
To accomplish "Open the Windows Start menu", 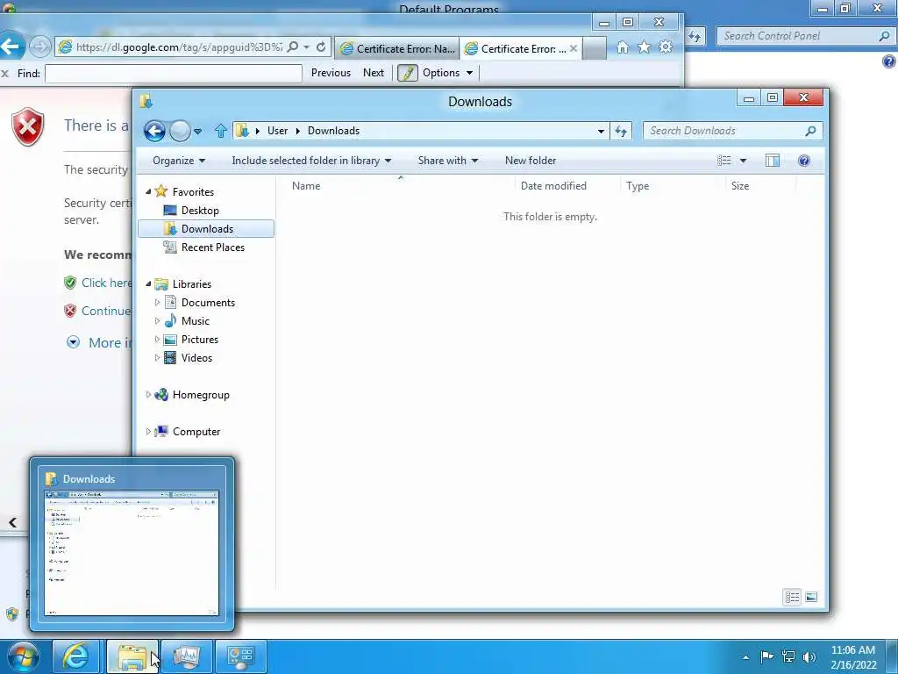I will [23, 656].
